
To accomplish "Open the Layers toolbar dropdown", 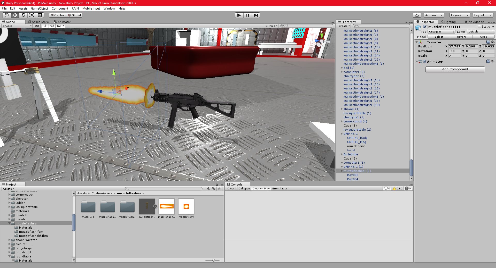I will [x=460, y=15].
